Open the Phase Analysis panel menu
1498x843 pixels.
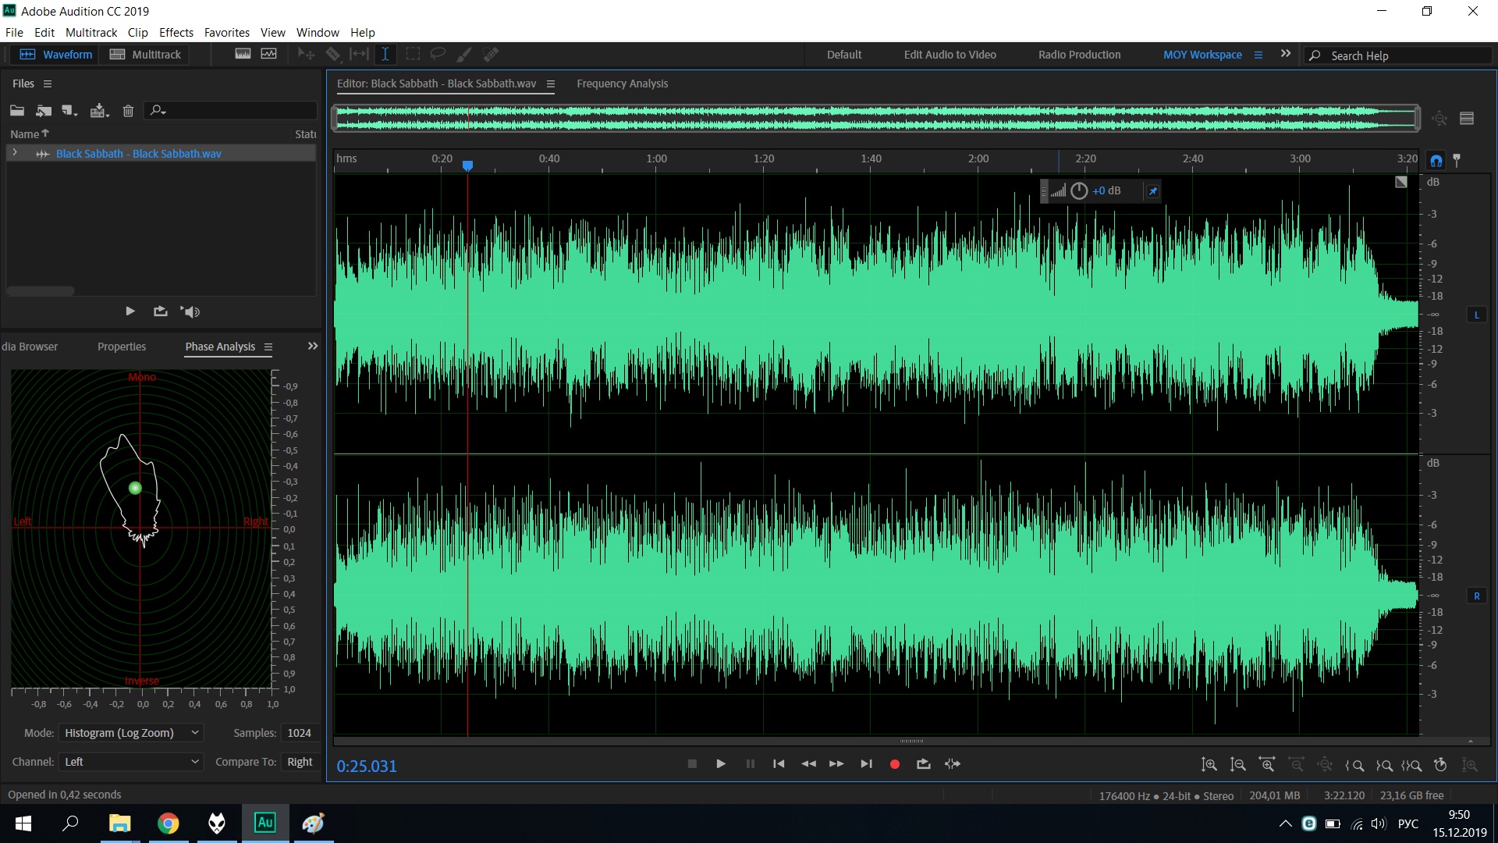coord(268,347)
